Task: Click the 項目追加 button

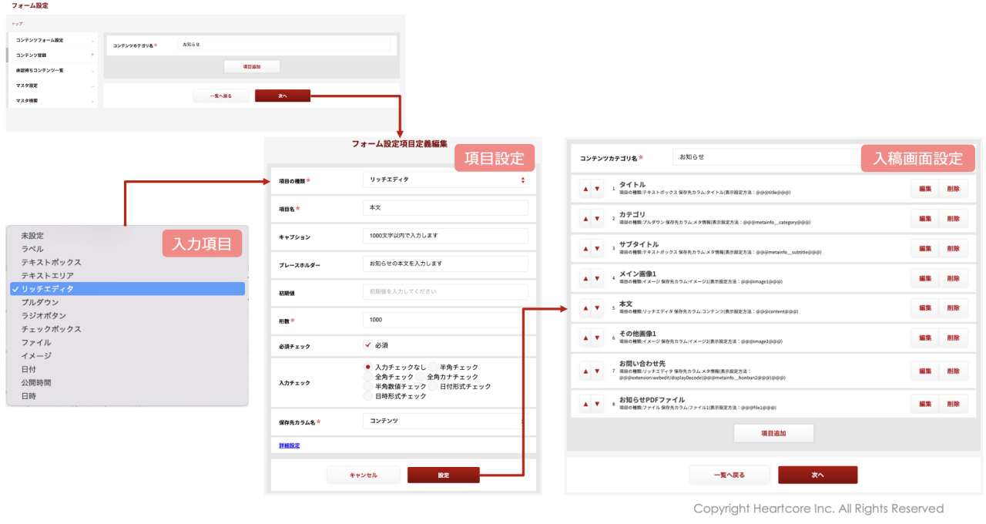Action: click(773, 433)
